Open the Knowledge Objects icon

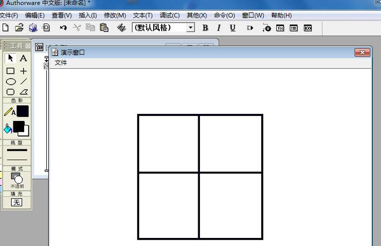(307, 28)
